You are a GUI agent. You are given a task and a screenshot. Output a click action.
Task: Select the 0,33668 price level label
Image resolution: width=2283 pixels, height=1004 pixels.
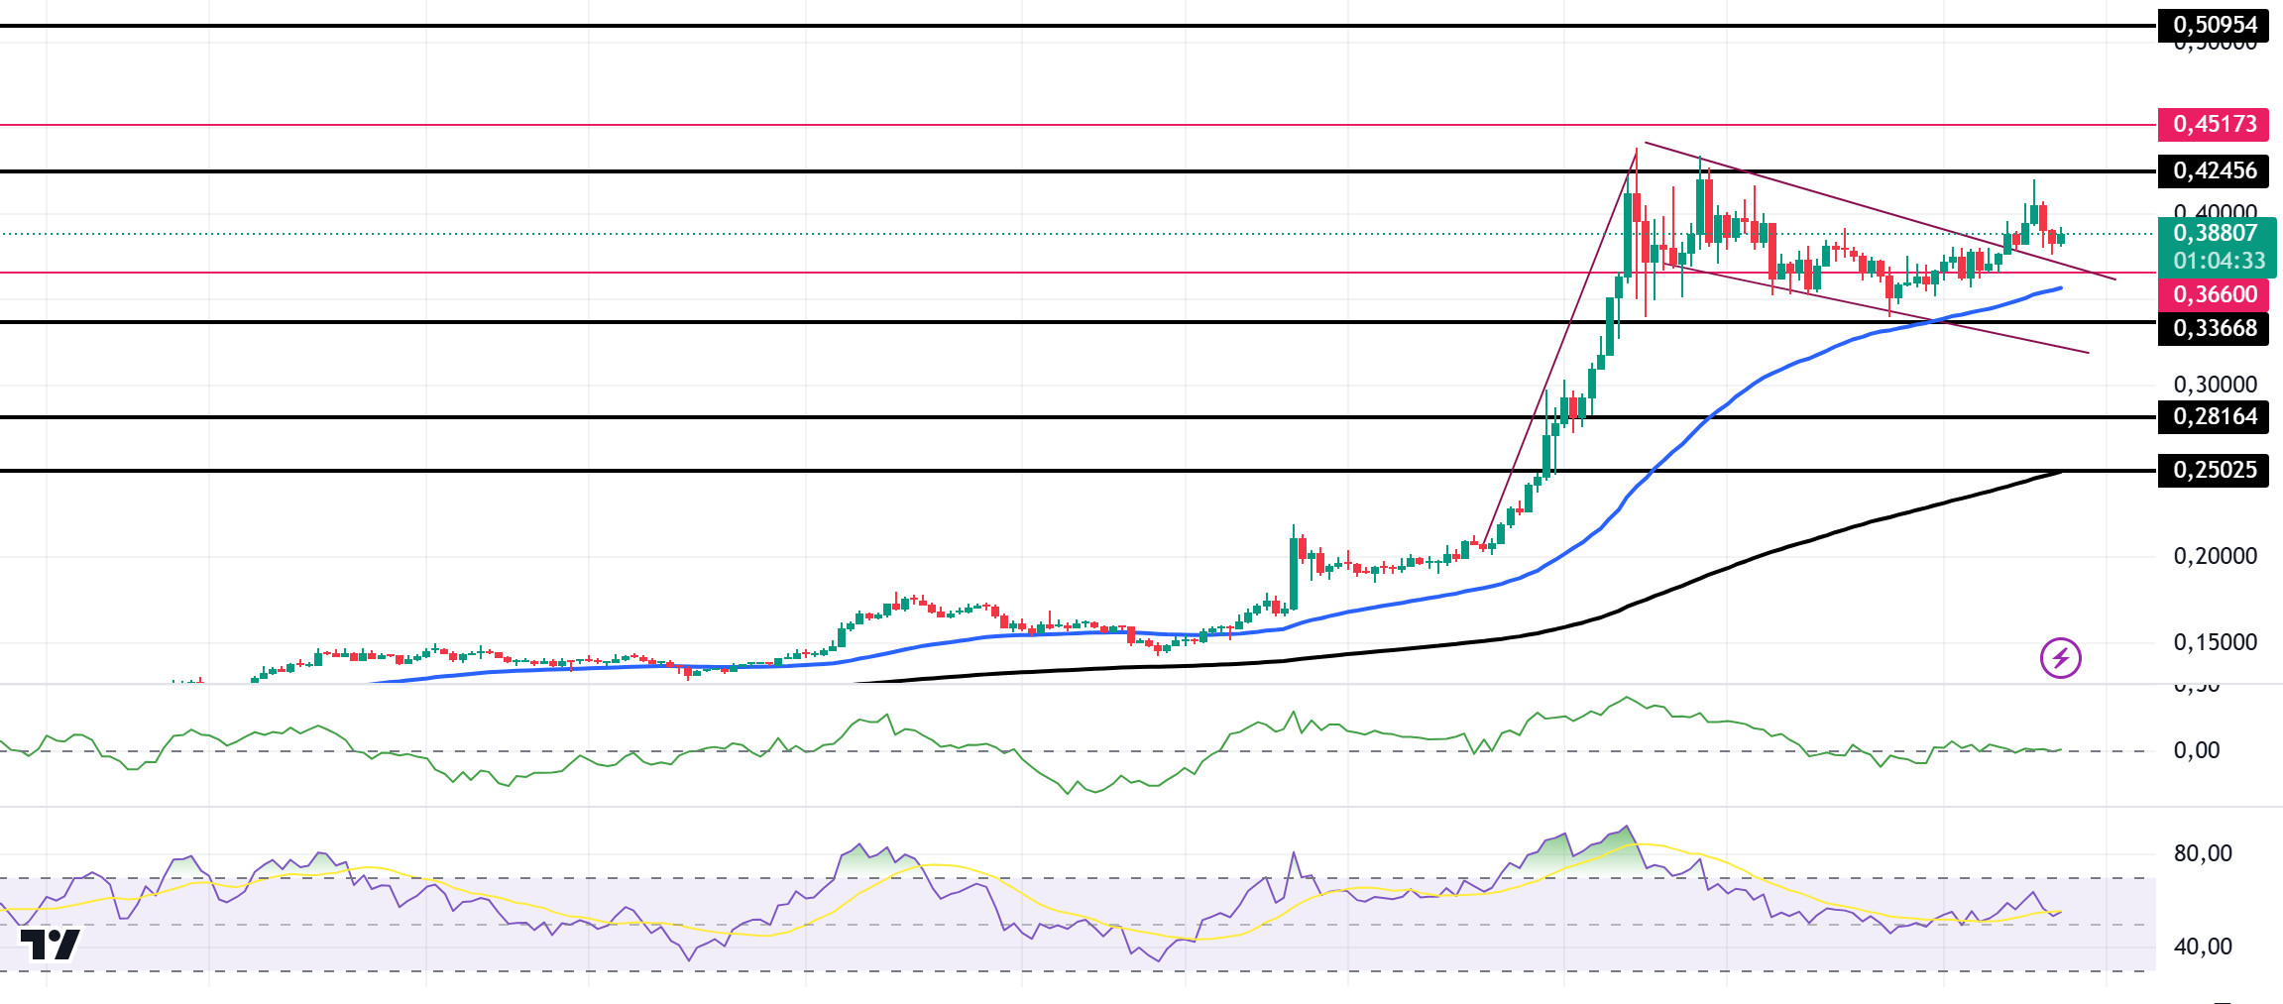[x=2215, y=328]
